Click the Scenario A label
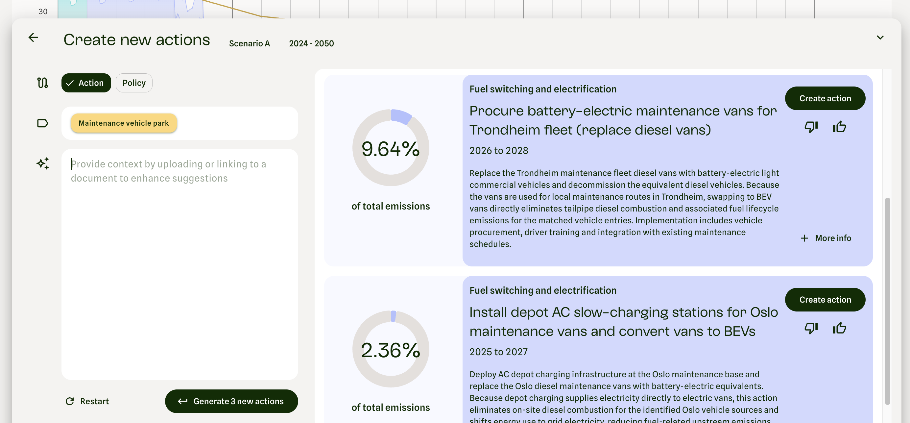This screenshot has width=910, height=423. [250, 43]
